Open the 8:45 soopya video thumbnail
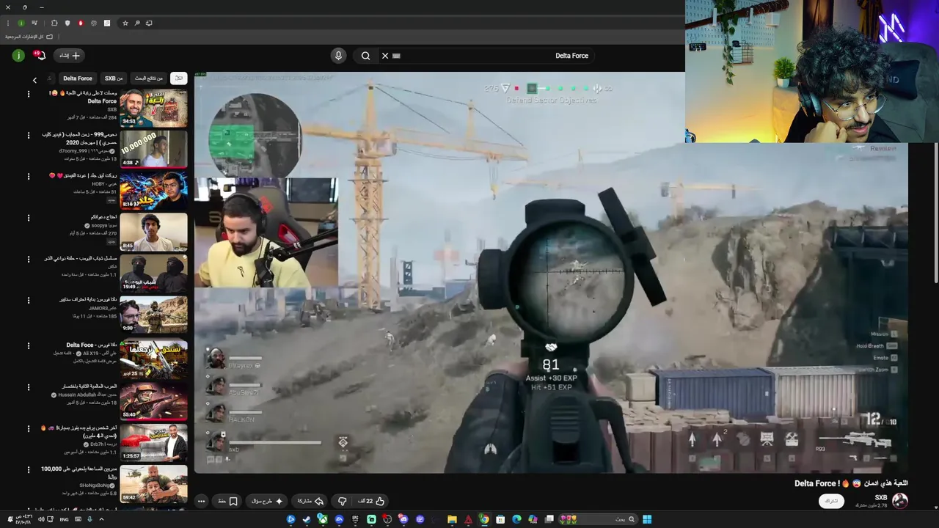 153,232
